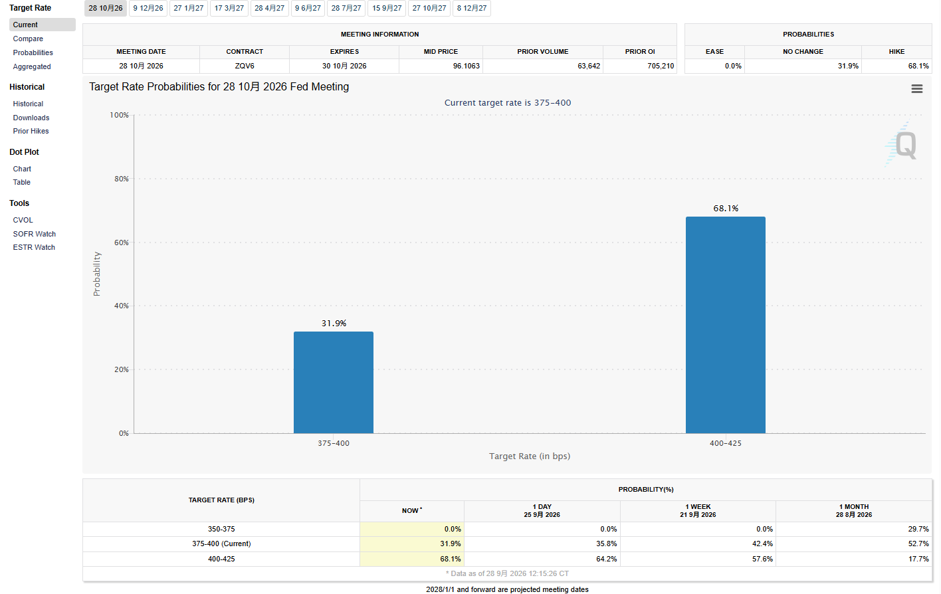
Task: Click the Current target rate subtitle
Action: tap(508, 102)
